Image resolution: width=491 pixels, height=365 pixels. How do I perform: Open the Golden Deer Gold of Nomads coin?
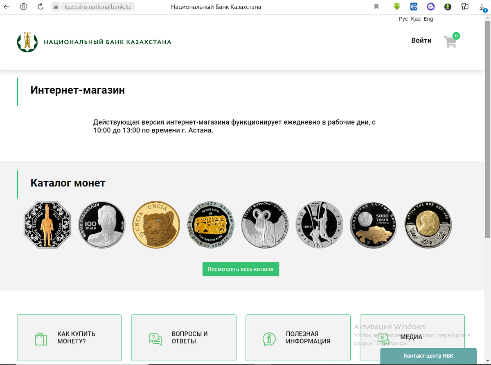tap(210, 225)
